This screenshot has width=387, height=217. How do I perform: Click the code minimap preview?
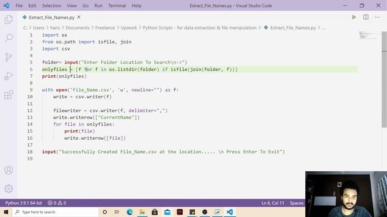click(x=368, y=36)
